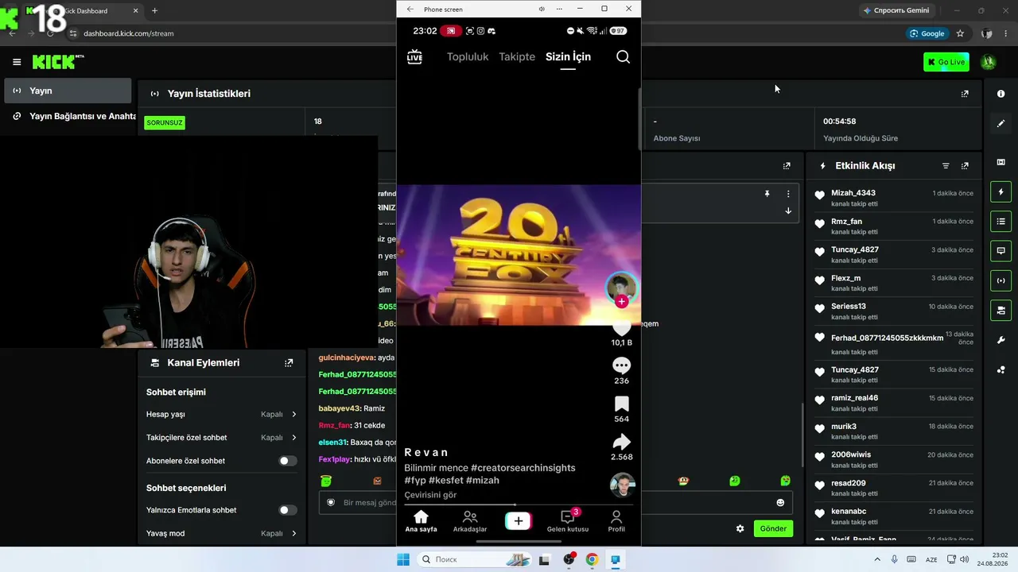Click Спросить Gemini button in Chrome

(896, 10)
